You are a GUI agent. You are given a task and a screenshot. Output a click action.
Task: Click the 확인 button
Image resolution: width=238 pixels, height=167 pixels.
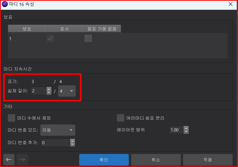pyautogui.click(x=104, y=160)
